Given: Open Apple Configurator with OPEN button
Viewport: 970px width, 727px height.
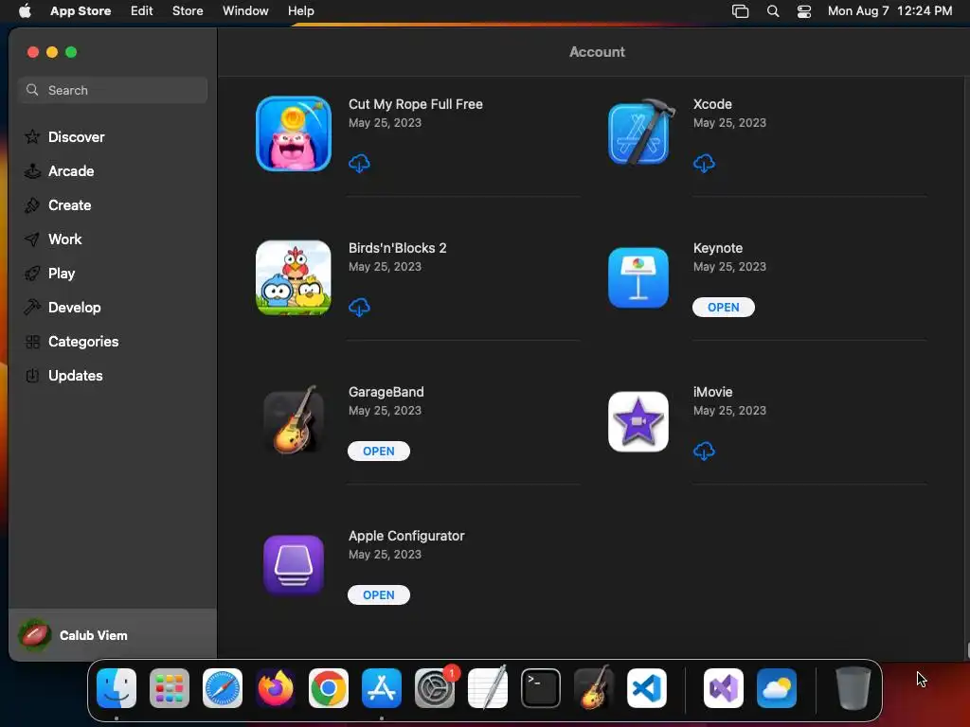Looking at the screenshot, I should 379,594.
